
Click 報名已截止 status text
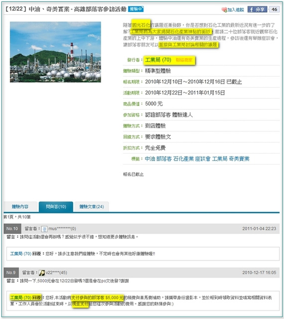point(134,174)
